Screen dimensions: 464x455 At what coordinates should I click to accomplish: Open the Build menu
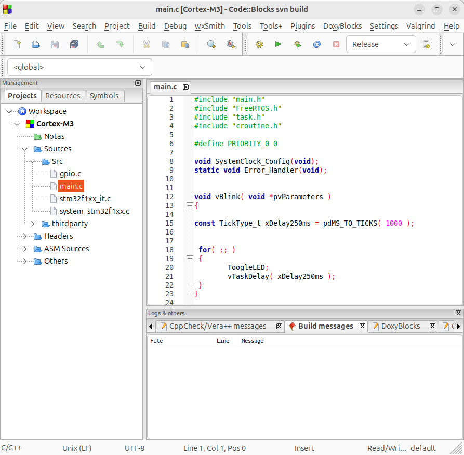coord(147,26)
